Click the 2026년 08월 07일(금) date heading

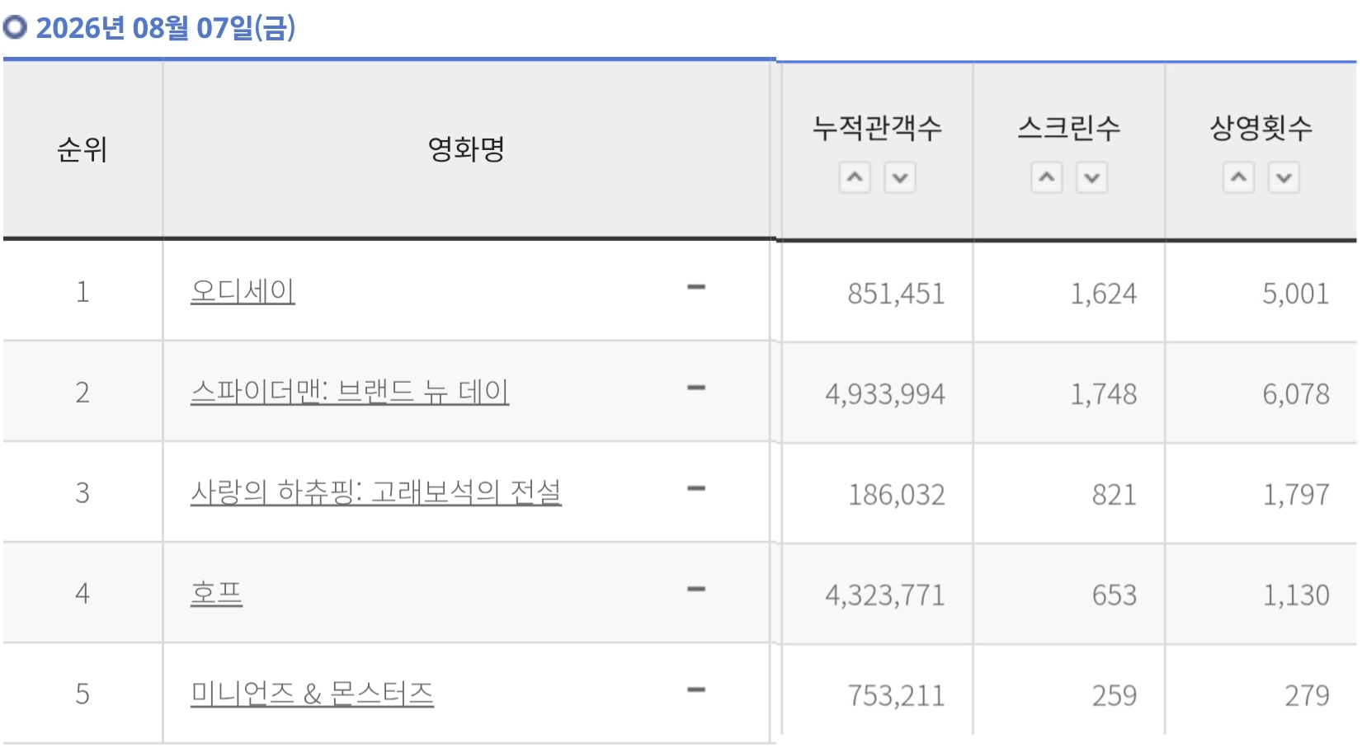(x=166, y=28)
